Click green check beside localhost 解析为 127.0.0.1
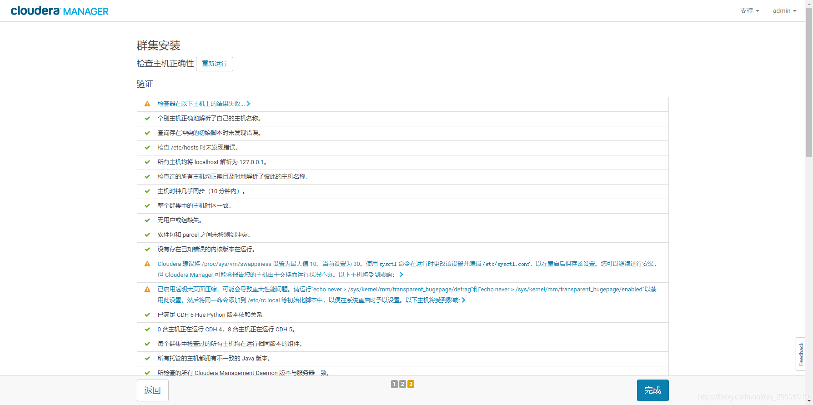The width and height of the screenshot is (813, 405). (x=147, y=162)
